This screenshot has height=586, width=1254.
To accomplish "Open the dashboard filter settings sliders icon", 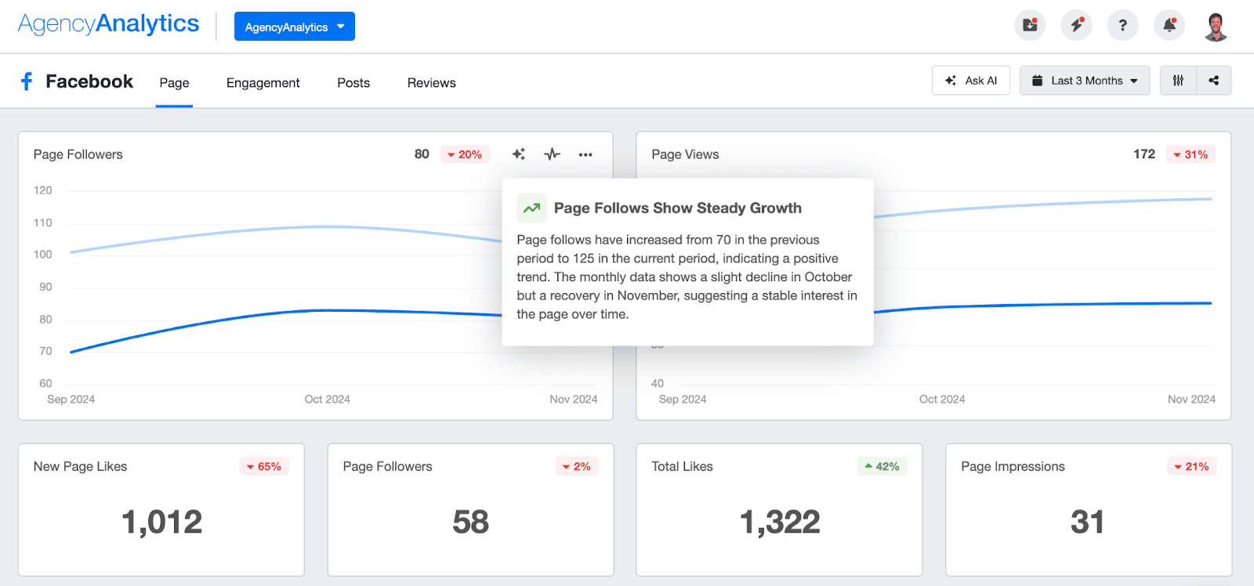I will pos(1178,81).
